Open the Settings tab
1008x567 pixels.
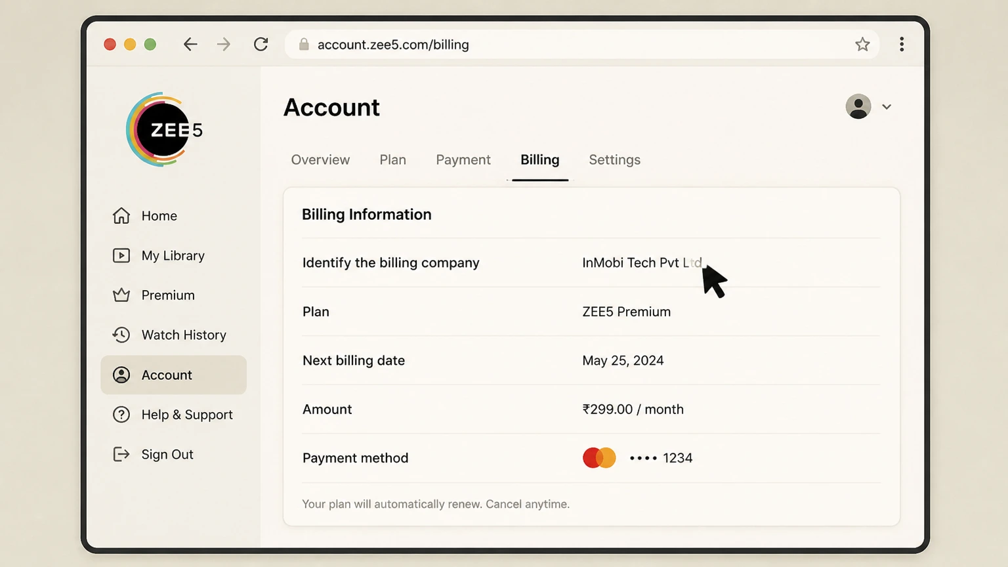tap(614, 159)
